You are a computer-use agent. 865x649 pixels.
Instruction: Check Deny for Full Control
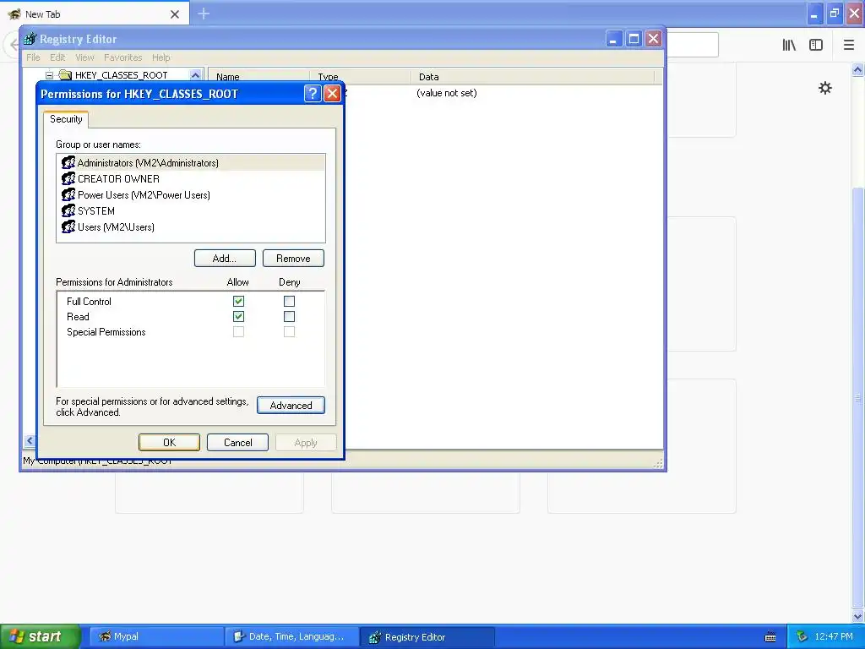click(x=289, y=302)
